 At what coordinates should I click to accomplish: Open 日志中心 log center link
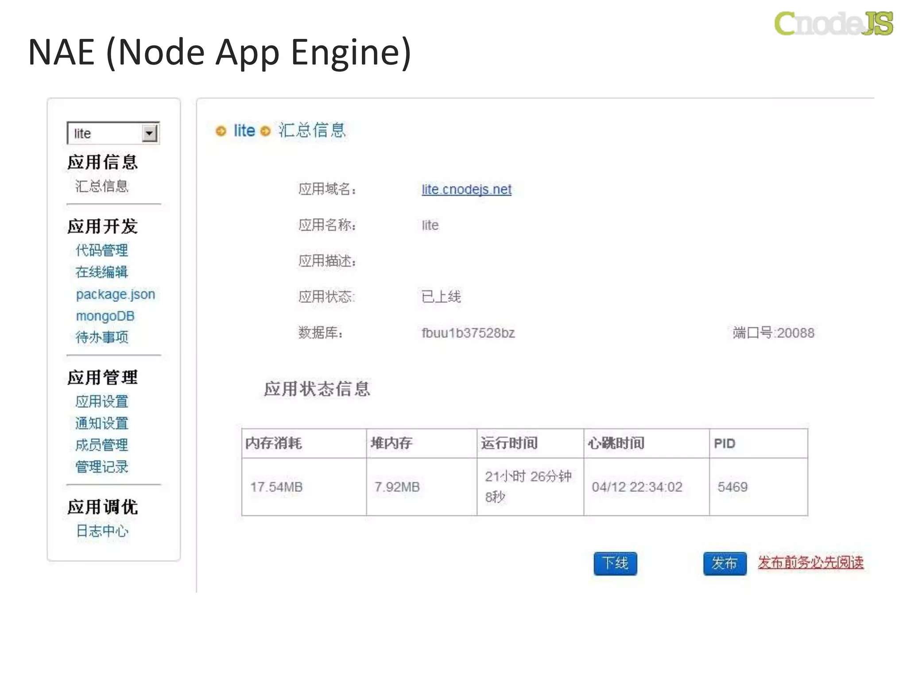click(102, 531)
